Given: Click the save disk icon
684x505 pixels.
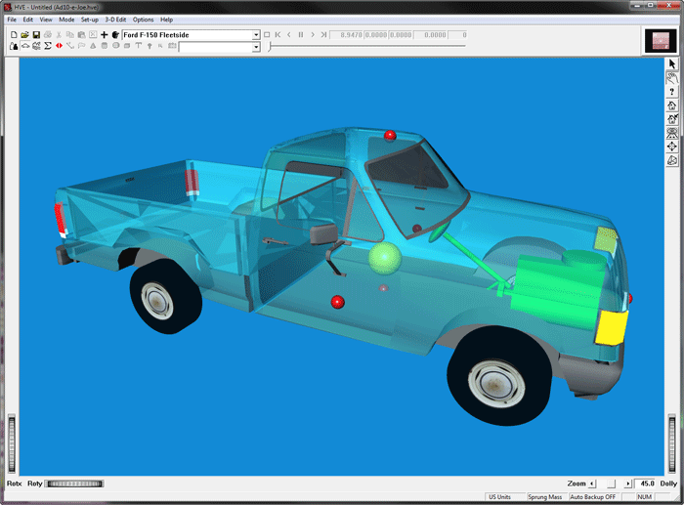Looking at the screenshot, I should tap(36, 35).
